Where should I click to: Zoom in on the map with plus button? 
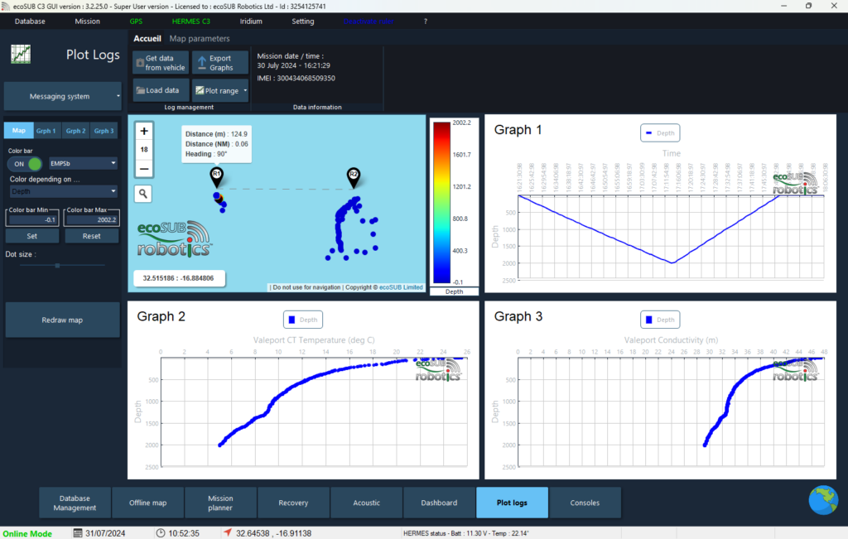point(143,131)
